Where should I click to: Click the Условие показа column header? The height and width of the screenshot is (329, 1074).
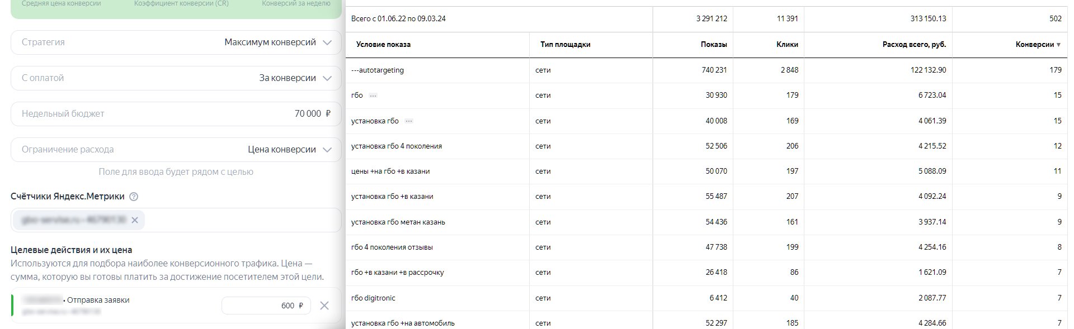(x=383, y=45)
